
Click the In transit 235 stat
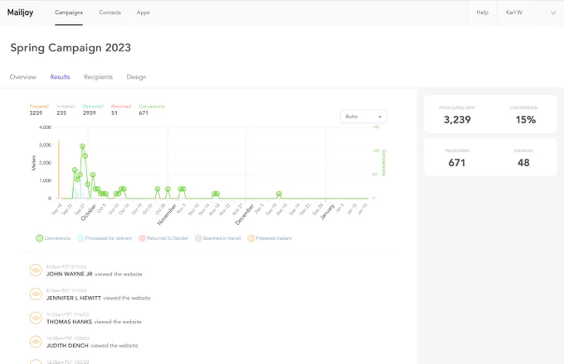tap(66, 110)
